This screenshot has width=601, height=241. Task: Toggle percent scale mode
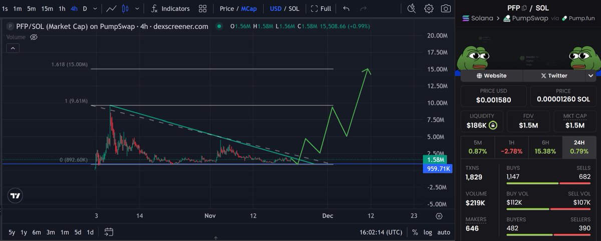[415, 232]
